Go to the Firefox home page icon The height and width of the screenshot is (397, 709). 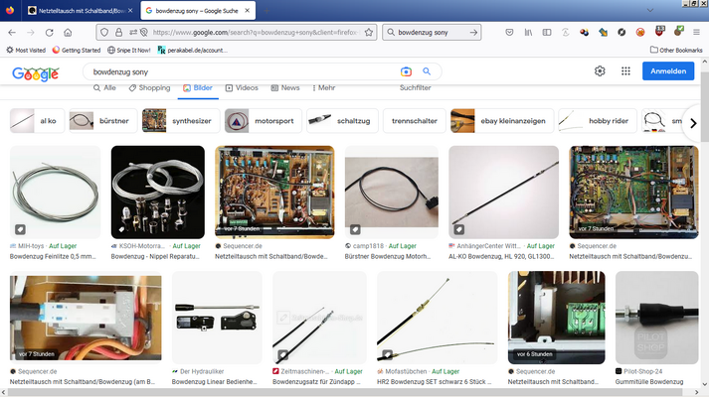click(68, 33)
